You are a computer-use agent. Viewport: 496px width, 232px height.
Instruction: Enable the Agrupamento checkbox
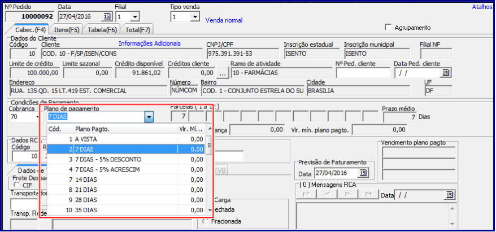click(388, 27)
